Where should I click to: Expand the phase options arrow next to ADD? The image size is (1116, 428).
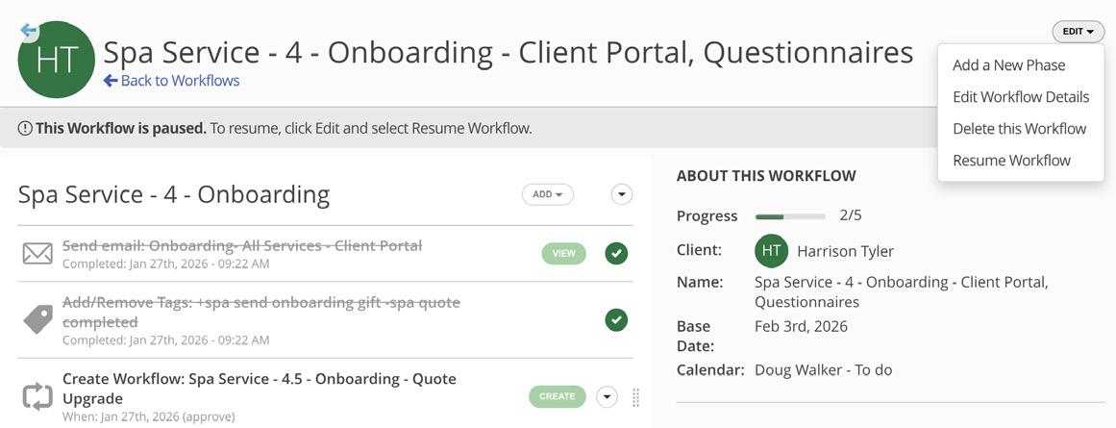(x=622, y=194)
